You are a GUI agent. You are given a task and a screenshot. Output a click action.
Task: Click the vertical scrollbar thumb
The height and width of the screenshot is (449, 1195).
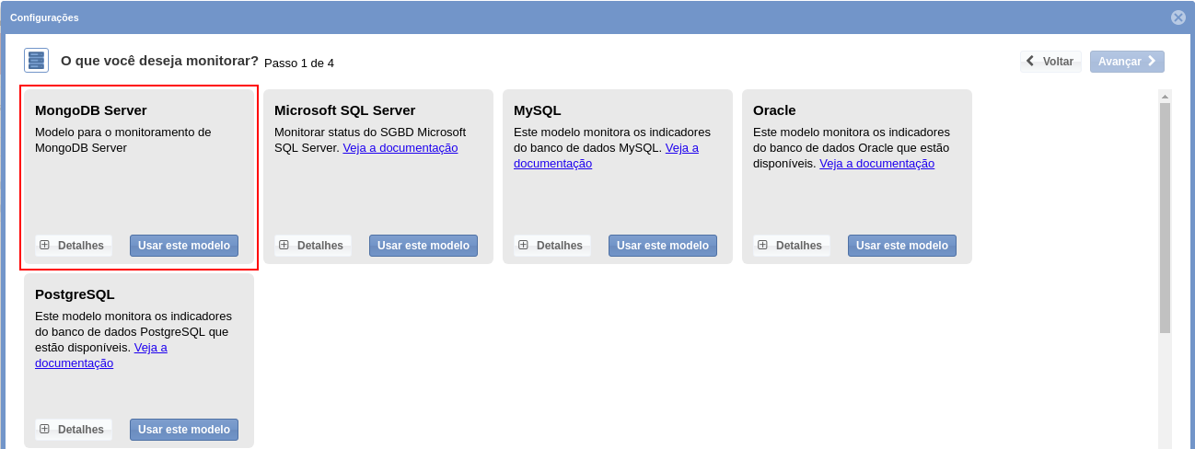(1165, 217)
